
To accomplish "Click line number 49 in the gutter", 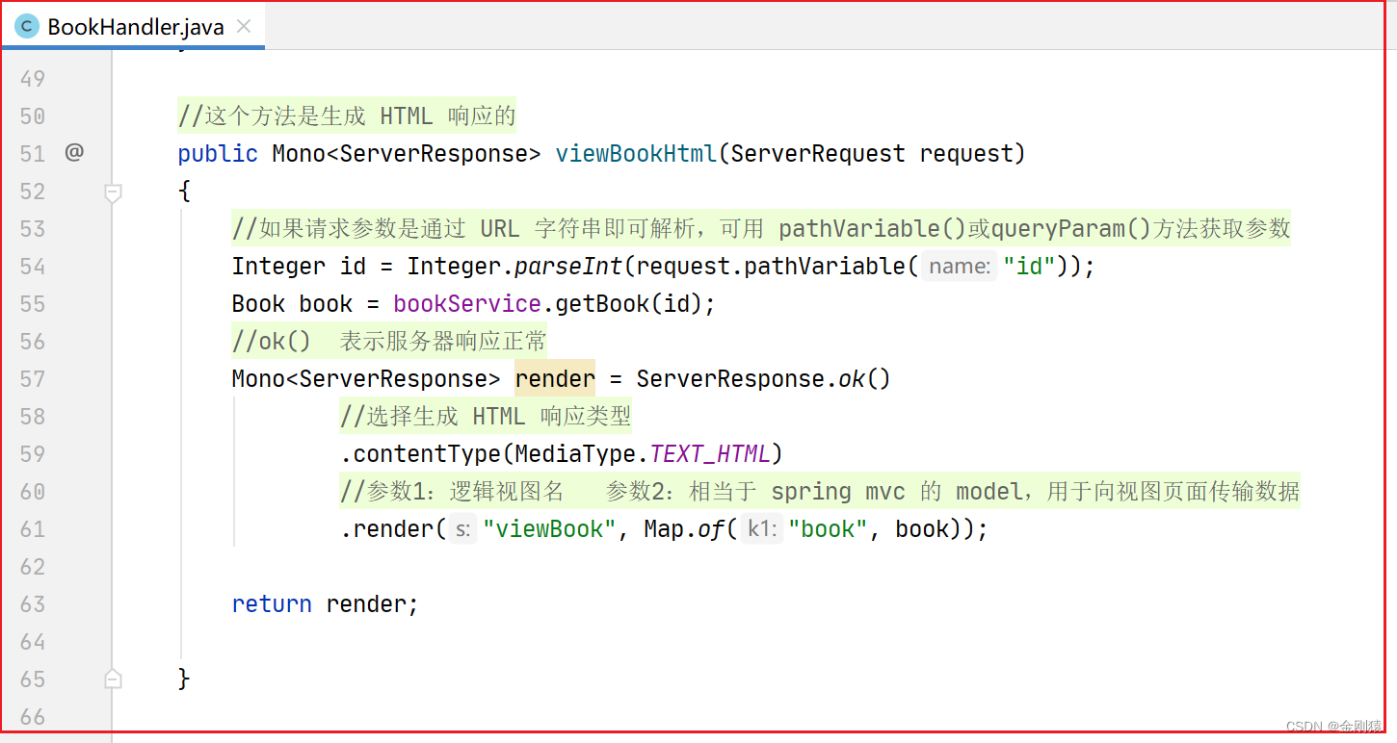I will pyautogui.click(x=33, y=78).
